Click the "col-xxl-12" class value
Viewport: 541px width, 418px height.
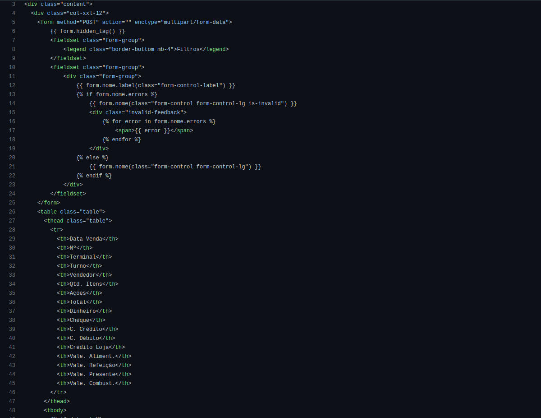pyautogui.click(x=87, y=13)
